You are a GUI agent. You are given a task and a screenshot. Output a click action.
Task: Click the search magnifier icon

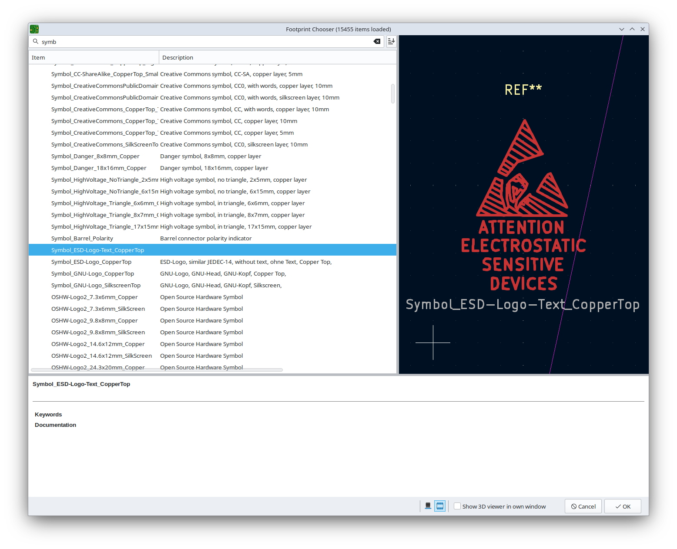[36, 42]
